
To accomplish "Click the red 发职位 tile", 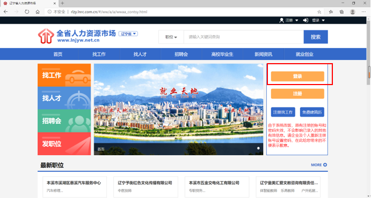I will click(x=64, y=144).
